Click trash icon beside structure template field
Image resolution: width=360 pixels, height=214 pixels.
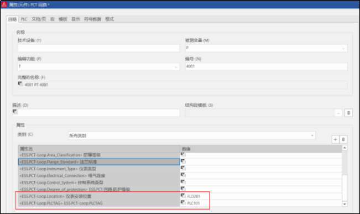coord(348,113)
